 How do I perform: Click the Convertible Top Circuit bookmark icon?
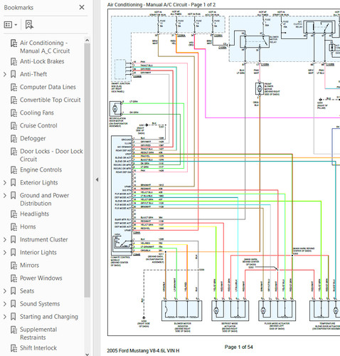pyautogui.click(x=14, y=100)
